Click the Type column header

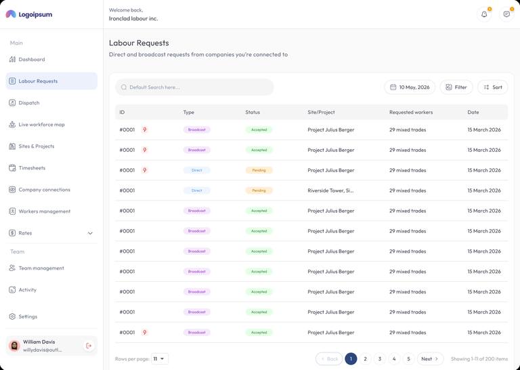point(189,112)
